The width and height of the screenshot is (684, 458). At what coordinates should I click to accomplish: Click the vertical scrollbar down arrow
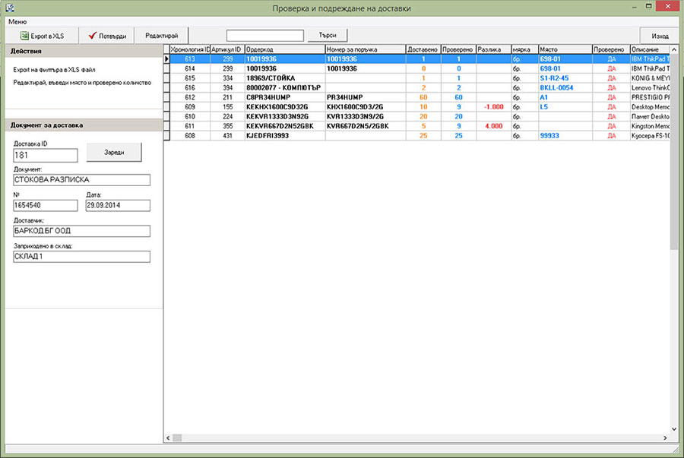click(x=674, y=429)
